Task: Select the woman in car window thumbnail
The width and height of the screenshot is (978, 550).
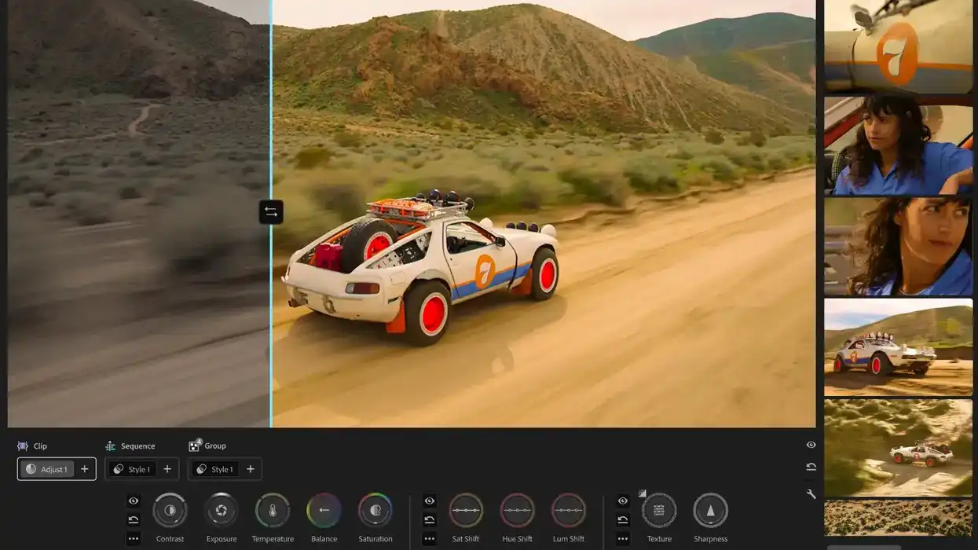Action: pos(899,146)
